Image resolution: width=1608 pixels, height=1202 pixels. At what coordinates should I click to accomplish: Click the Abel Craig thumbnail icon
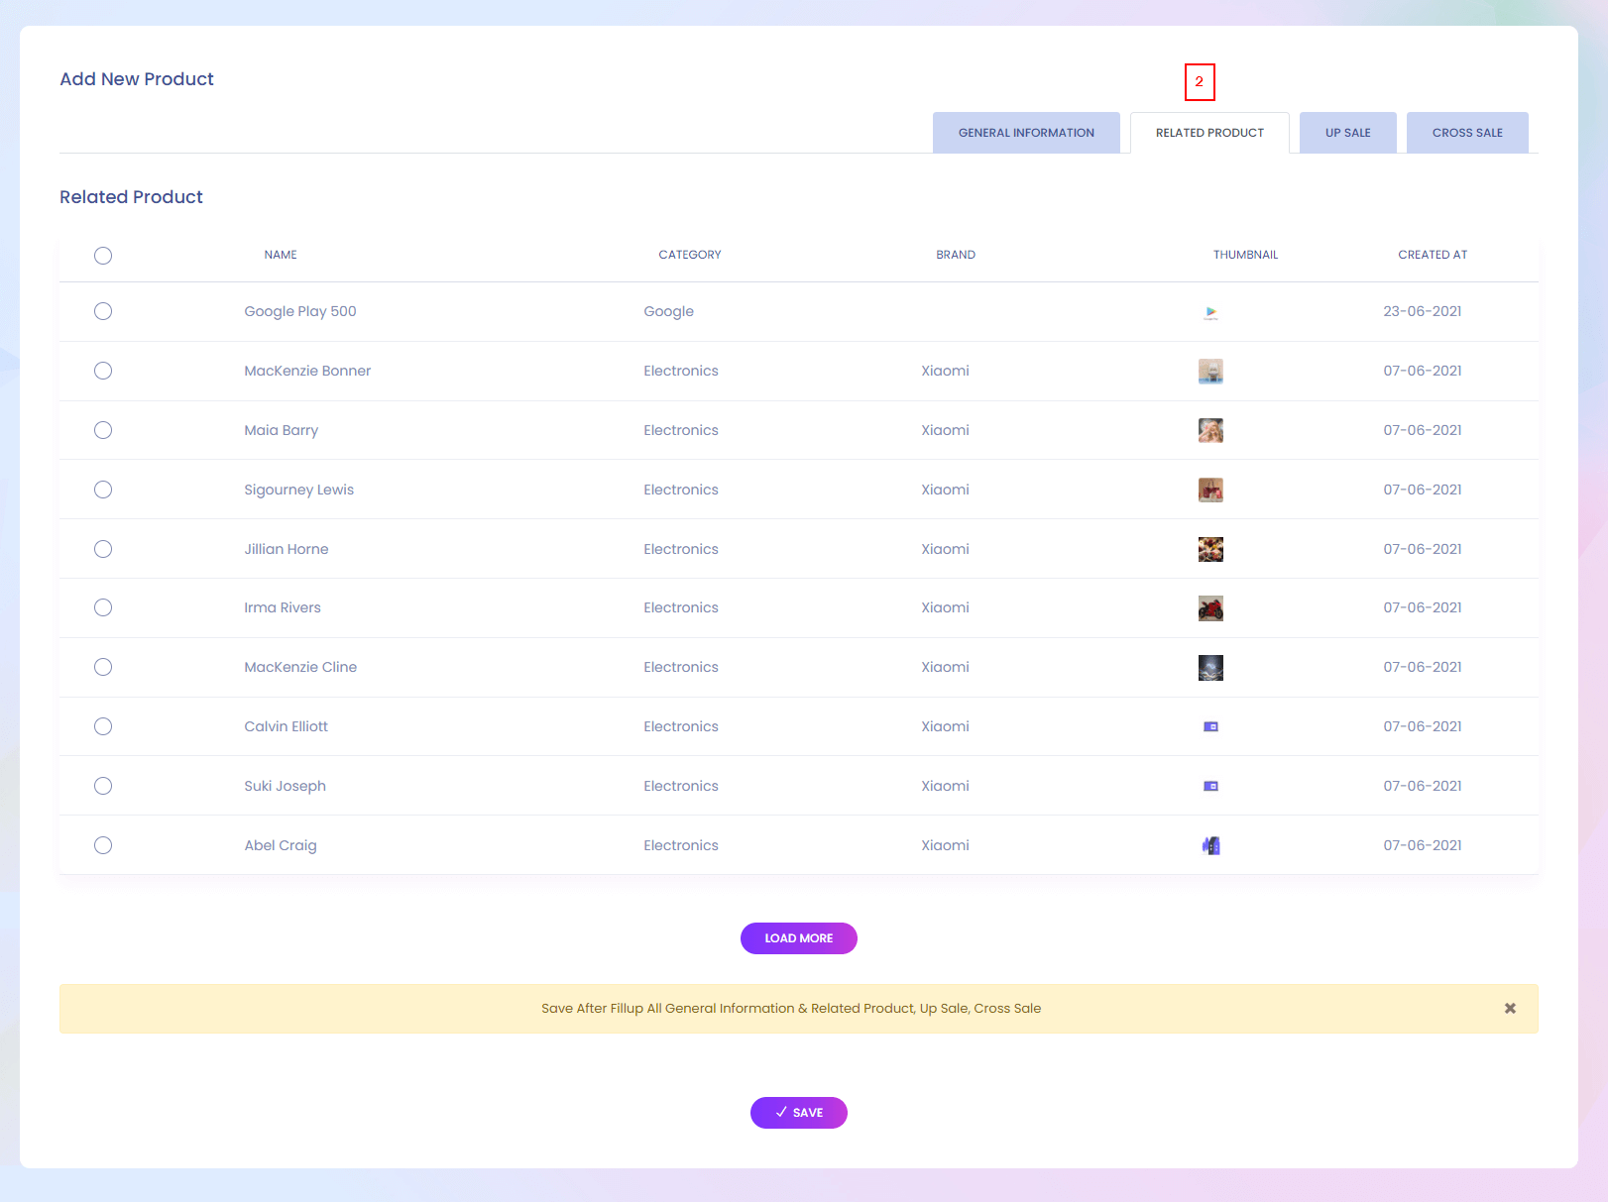coord(1210,845)
